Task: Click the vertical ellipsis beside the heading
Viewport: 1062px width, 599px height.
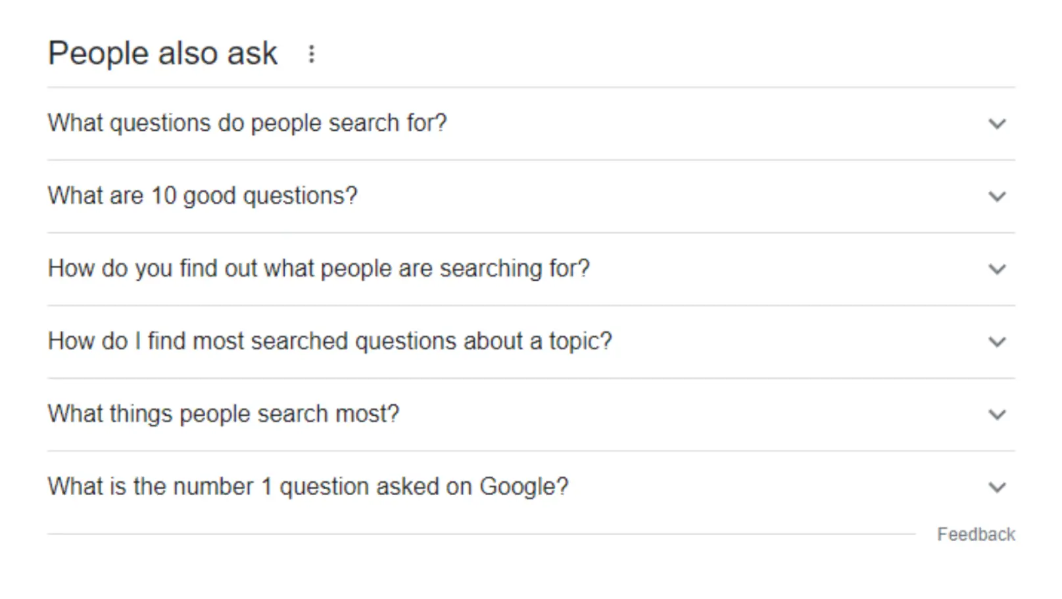Action: [x=312, y=53]
